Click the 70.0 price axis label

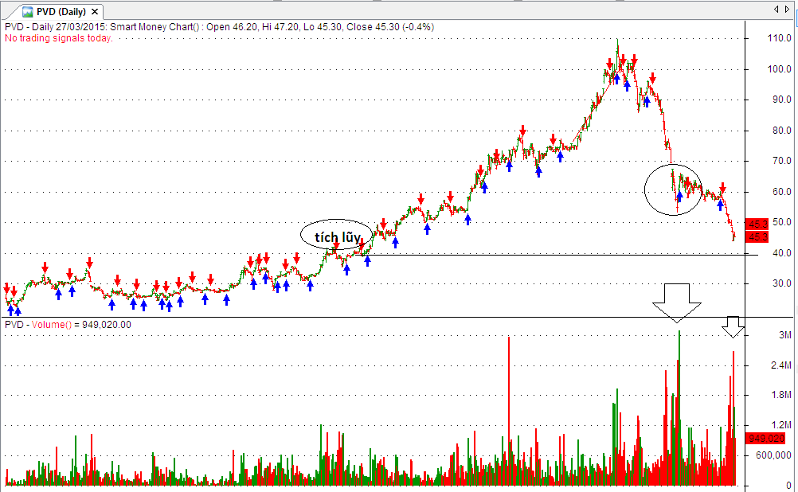point(782,161)
